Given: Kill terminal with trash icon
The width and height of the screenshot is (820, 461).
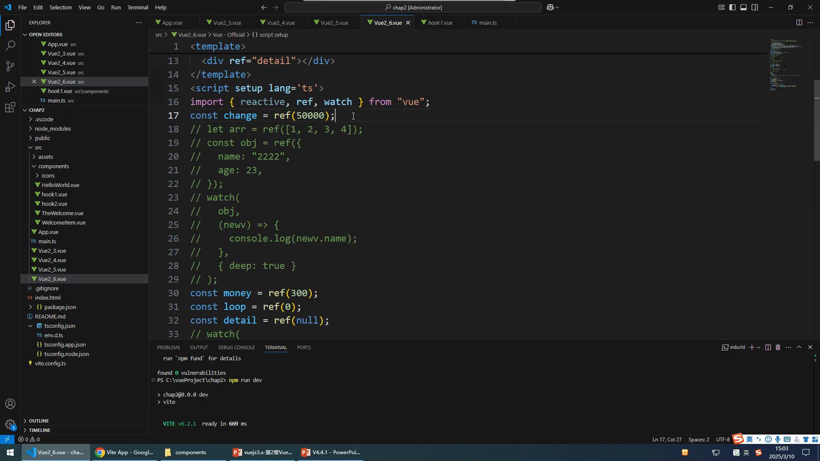Looking at the screenshot, I should 778,347.
